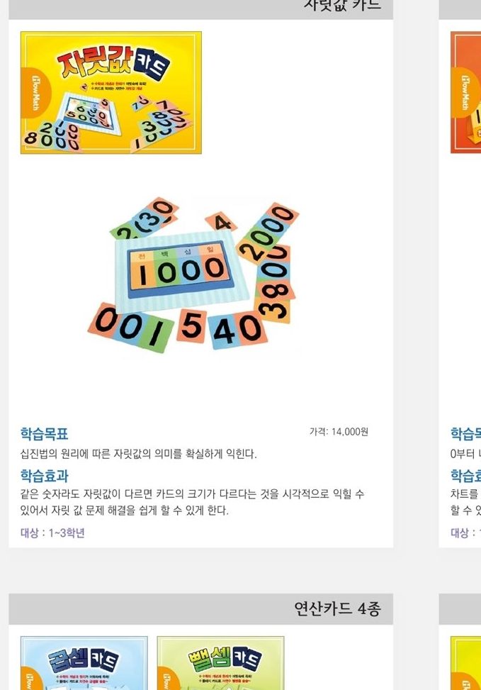
Task: Click the orange 2000 number card
Action: pos(268,231)
